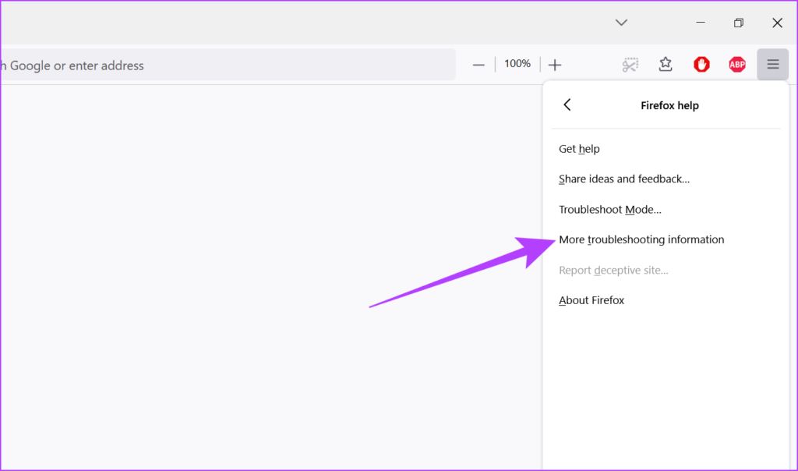
Task: Open the hand-shaped content blocker extension
Action: [701, 64]
